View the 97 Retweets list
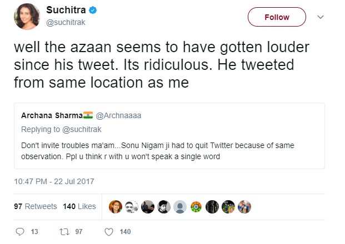The height and width of the screenshot is (244, 345). tap(35, 206)
